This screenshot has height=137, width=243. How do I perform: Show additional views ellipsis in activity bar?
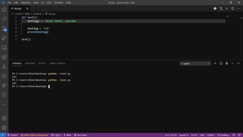tap(4, 104)
